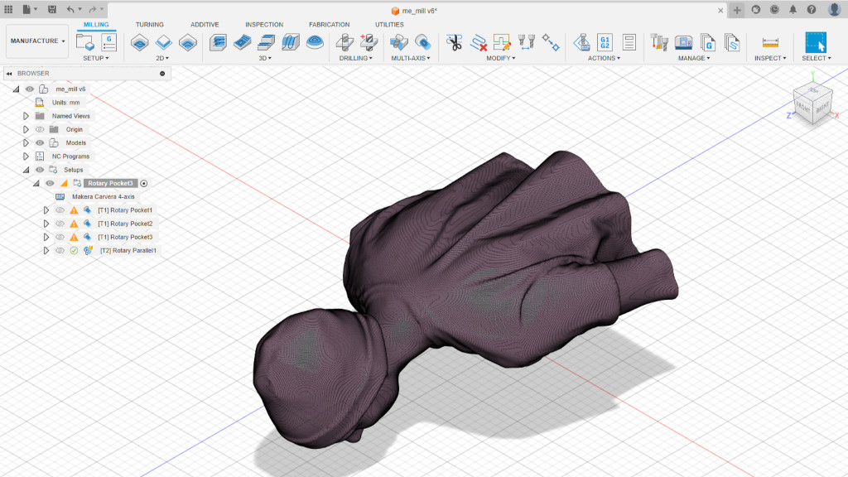848x477 pixels.
Task: Click the G1 G2 Post Process icon
Action: (605, 42)
